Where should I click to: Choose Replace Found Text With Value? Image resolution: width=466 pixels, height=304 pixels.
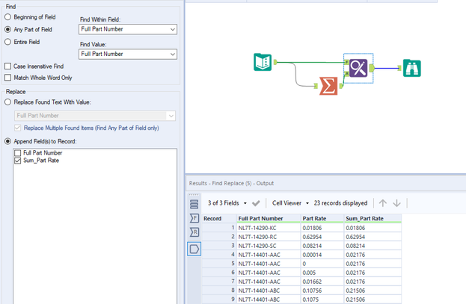pyautogui.click(x=8, y=102)
